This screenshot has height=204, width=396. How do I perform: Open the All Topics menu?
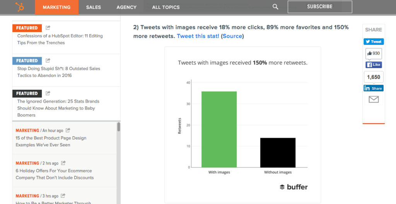(166, 7)
